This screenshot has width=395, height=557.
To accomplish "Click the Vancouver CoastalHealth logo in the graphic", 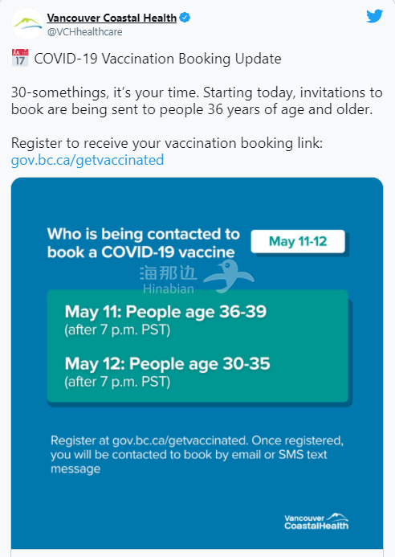I will 316,521.
